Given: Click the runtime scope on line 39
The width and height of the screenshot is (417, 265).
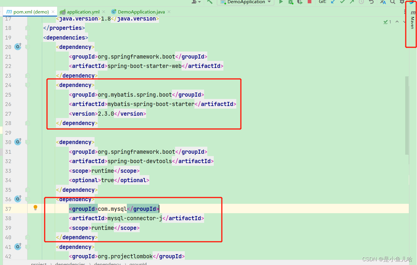Looking at the screenshot, I should point(103,228).
